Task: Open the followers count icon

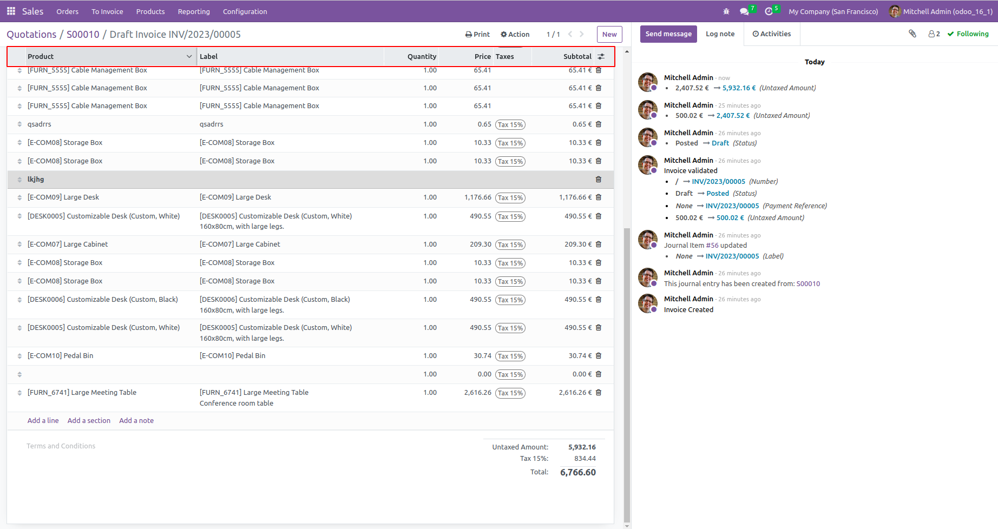Action: click(x=934, y=34)
